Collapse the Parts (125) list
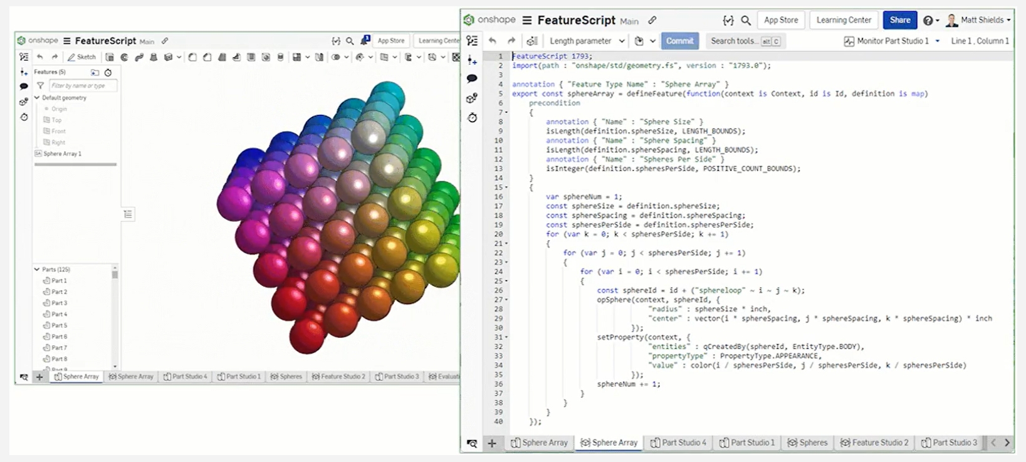This screenshot has width=1026, height=462. click(x=37, y=270)
